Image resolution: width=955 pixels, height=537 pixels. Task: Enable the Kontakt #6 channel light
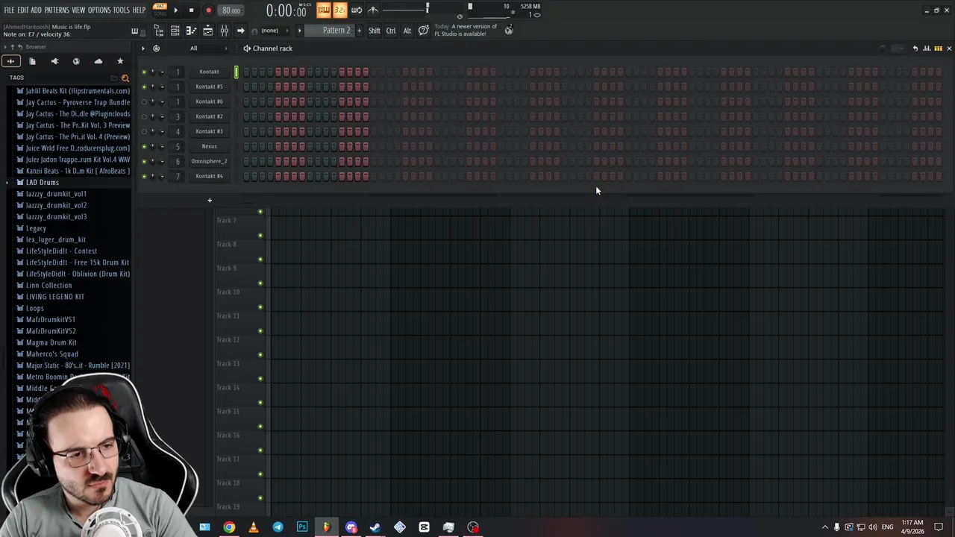[x=144, y=101]
